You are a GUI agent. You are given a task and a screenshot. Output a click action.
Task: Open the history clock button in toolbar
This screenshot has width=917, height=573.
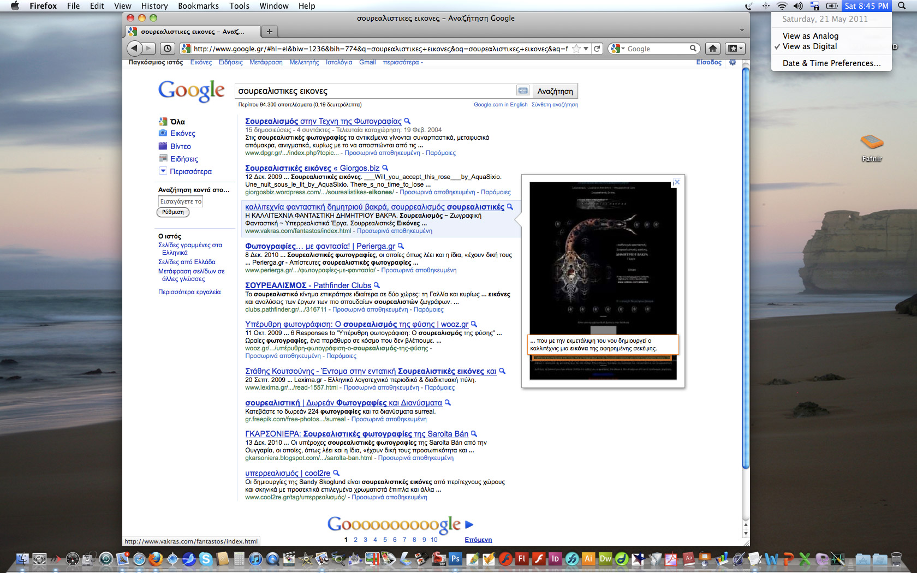point(168,49)
